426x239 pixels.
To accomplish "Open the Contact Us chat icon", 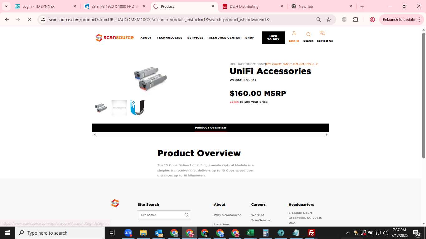I will point(322,33).
